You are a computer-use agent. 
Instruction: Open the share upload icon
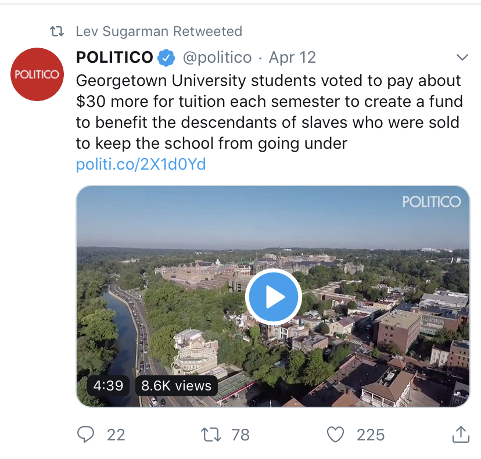tap(461, 434)
